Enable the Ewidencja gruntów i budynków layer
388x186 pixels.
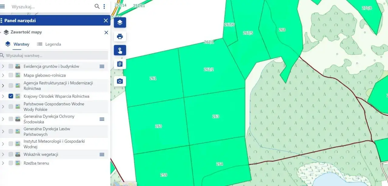coord(11,66)
